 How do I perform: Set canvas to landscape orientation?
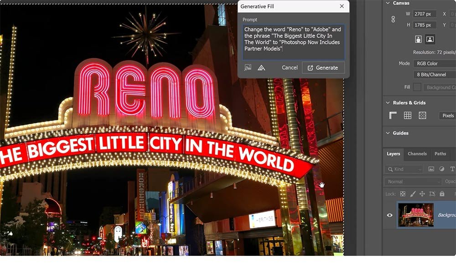coord(430,39)
